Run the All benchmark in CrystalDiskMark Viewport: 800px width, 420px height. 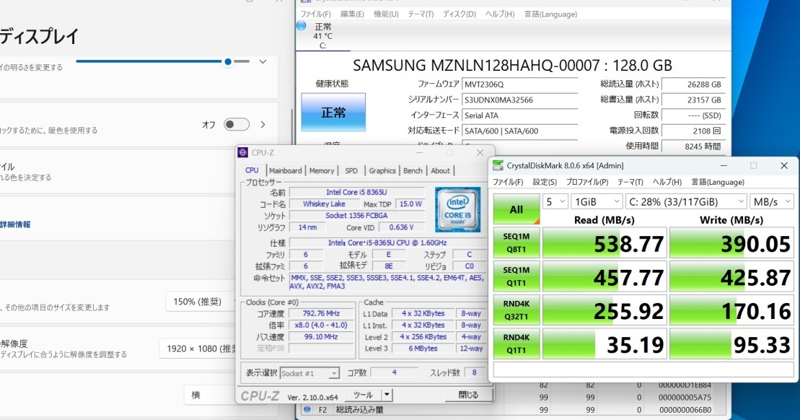point(517,209)
